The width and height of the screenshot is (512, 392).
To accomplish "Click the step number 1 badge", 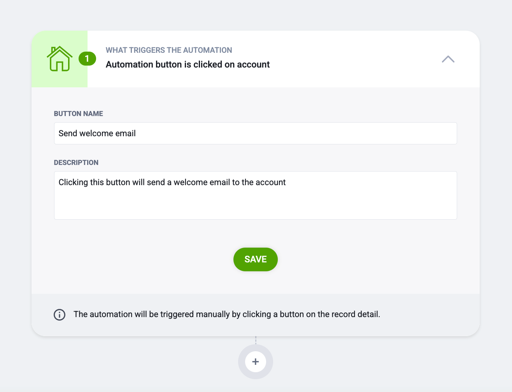I will click(87, 59).
